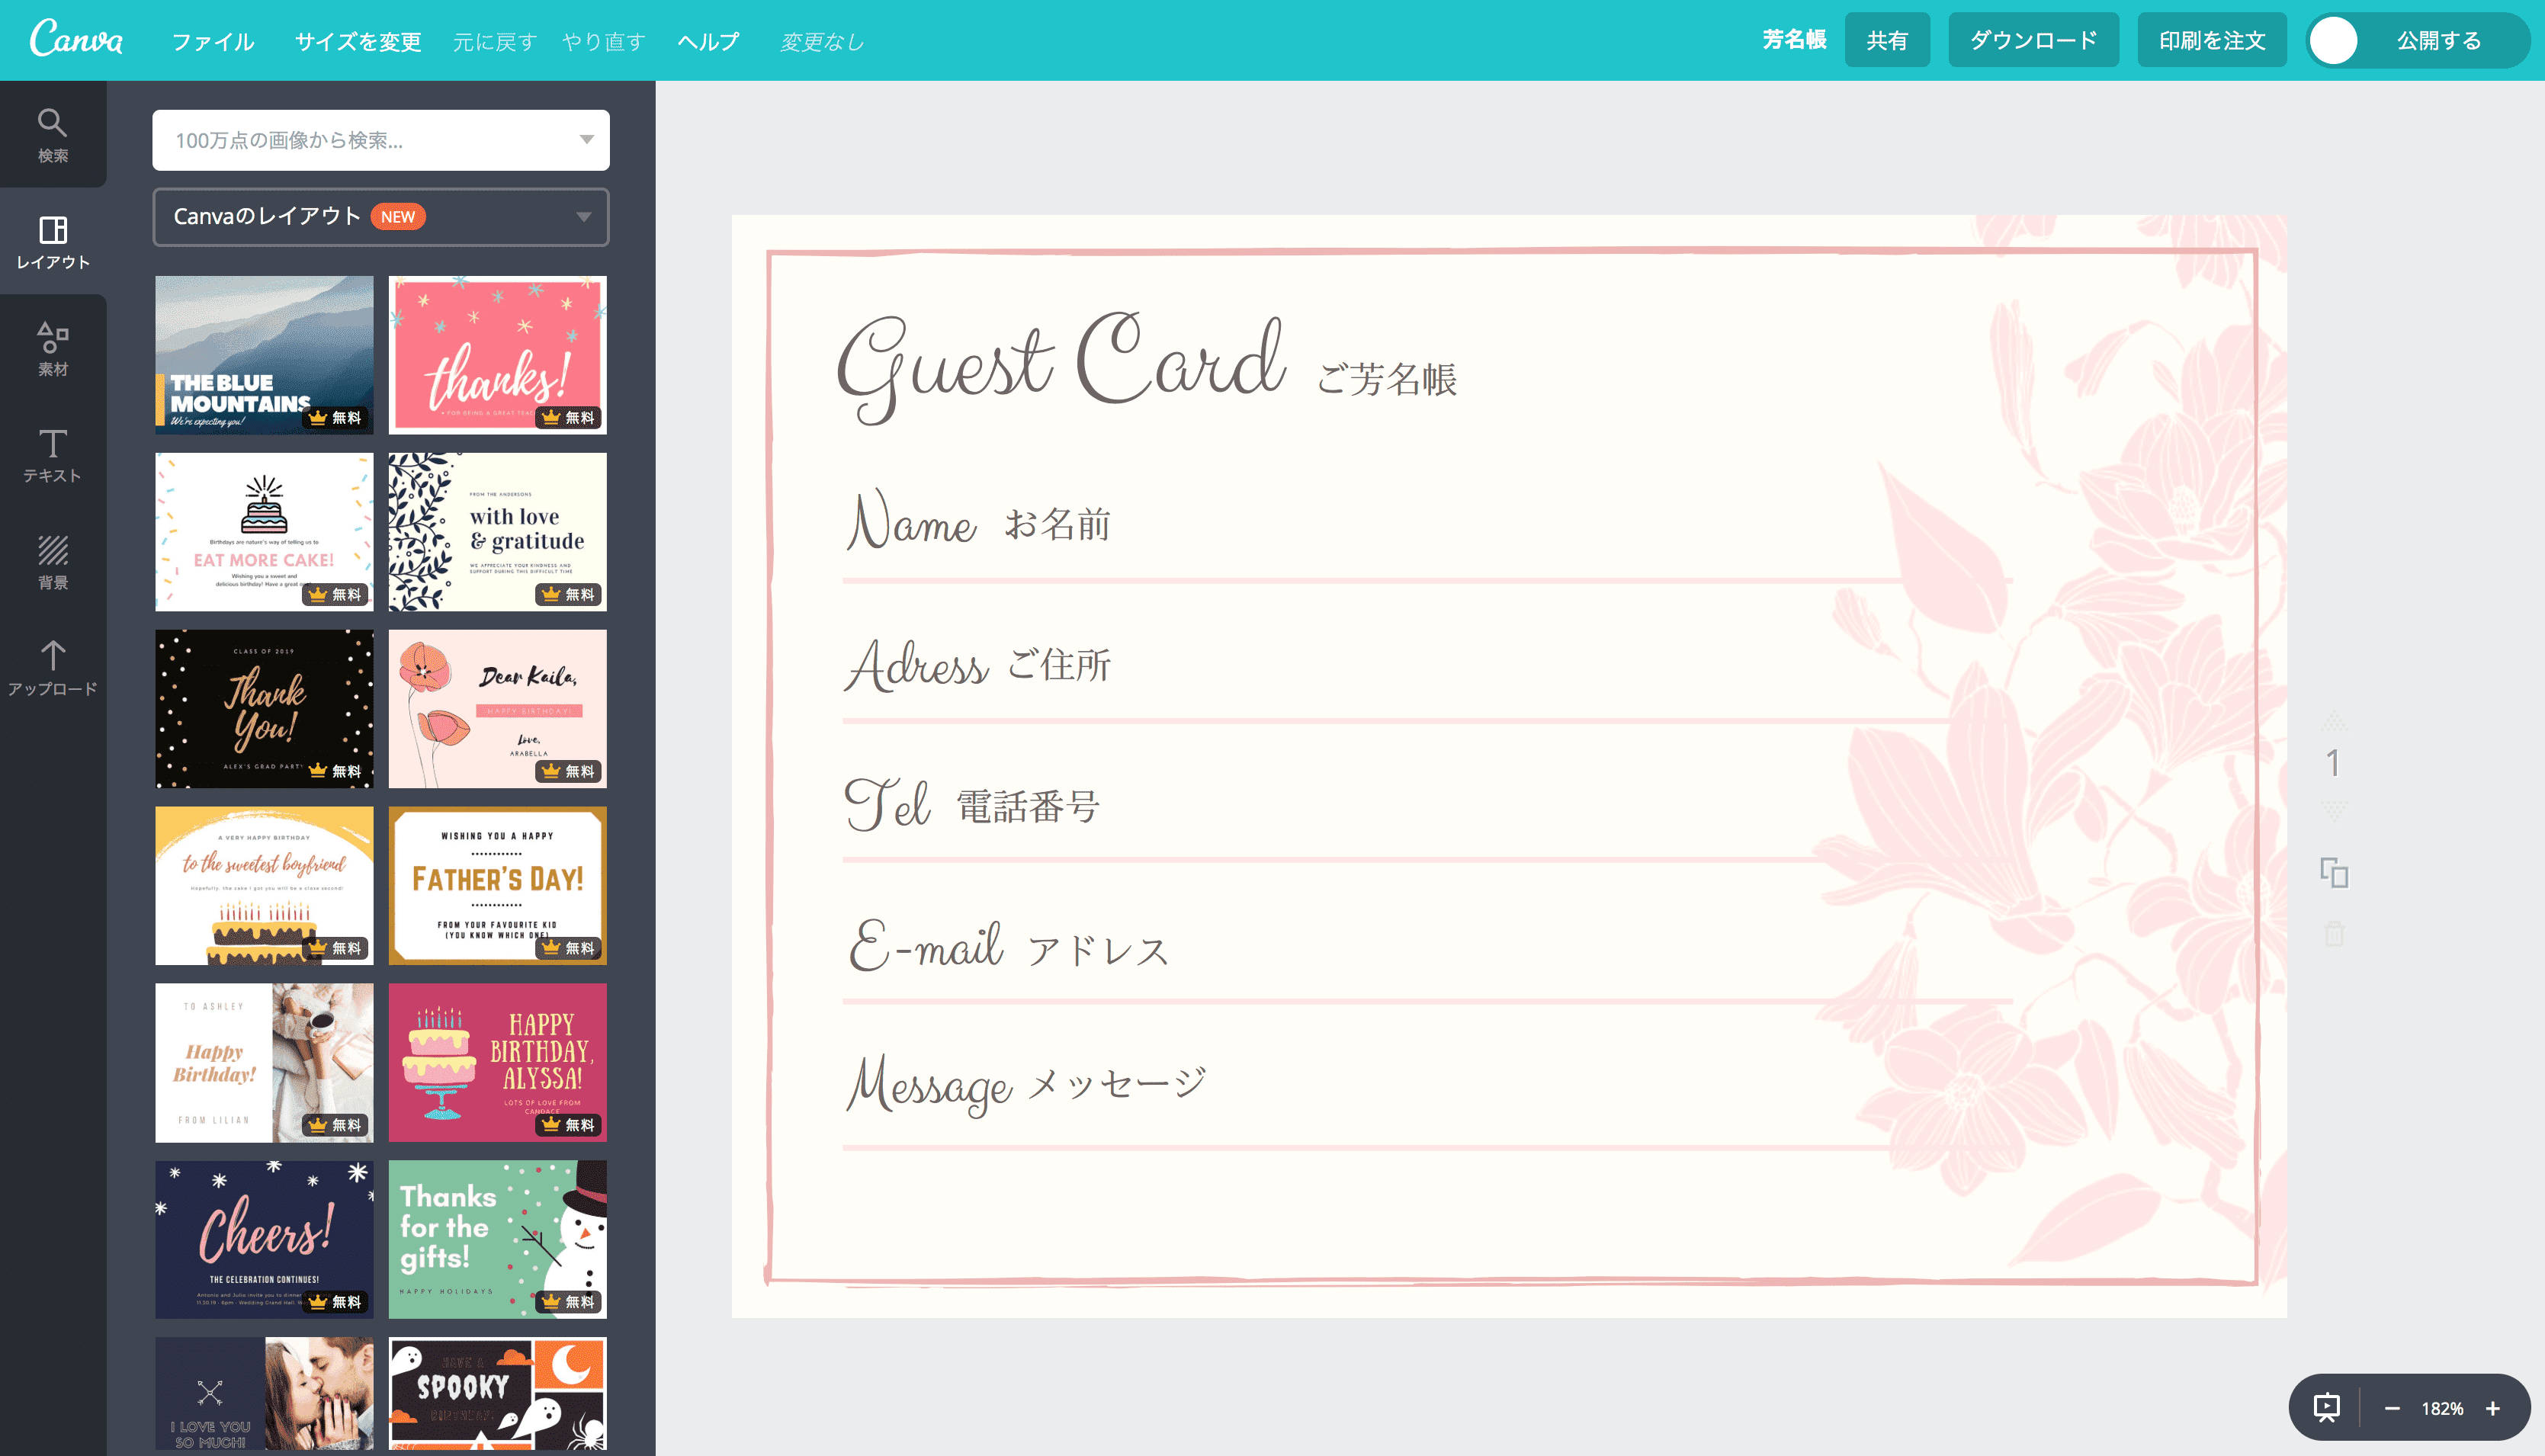Expand the search field dropdown arrow
The image size is (2545, 1456).
coord(587,140)
